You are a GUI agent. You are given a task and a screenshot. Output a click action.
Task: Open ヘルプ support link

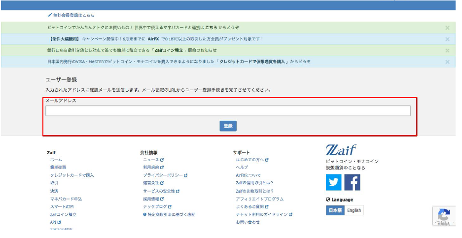click(x=242, y=167)
